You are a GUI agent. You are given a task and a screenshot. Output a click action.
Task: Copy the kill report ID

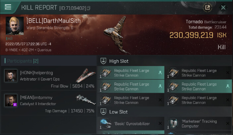pyautogui.click(x=88, y=8)
